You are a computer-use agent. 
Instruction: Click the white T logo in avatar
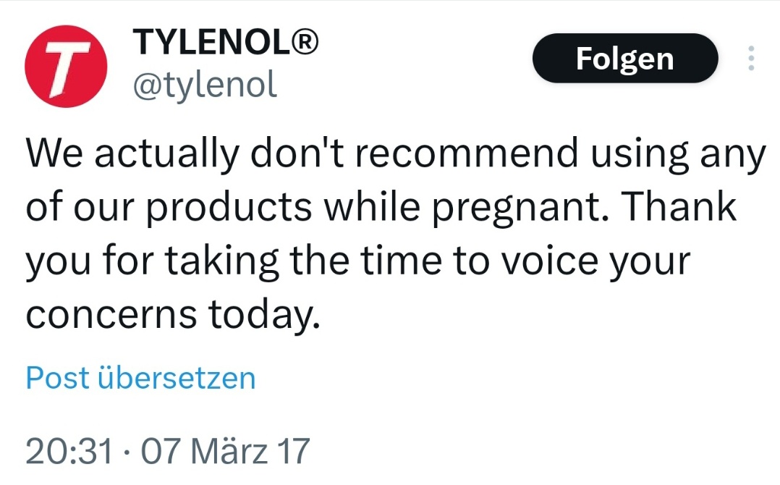[67, 68]
